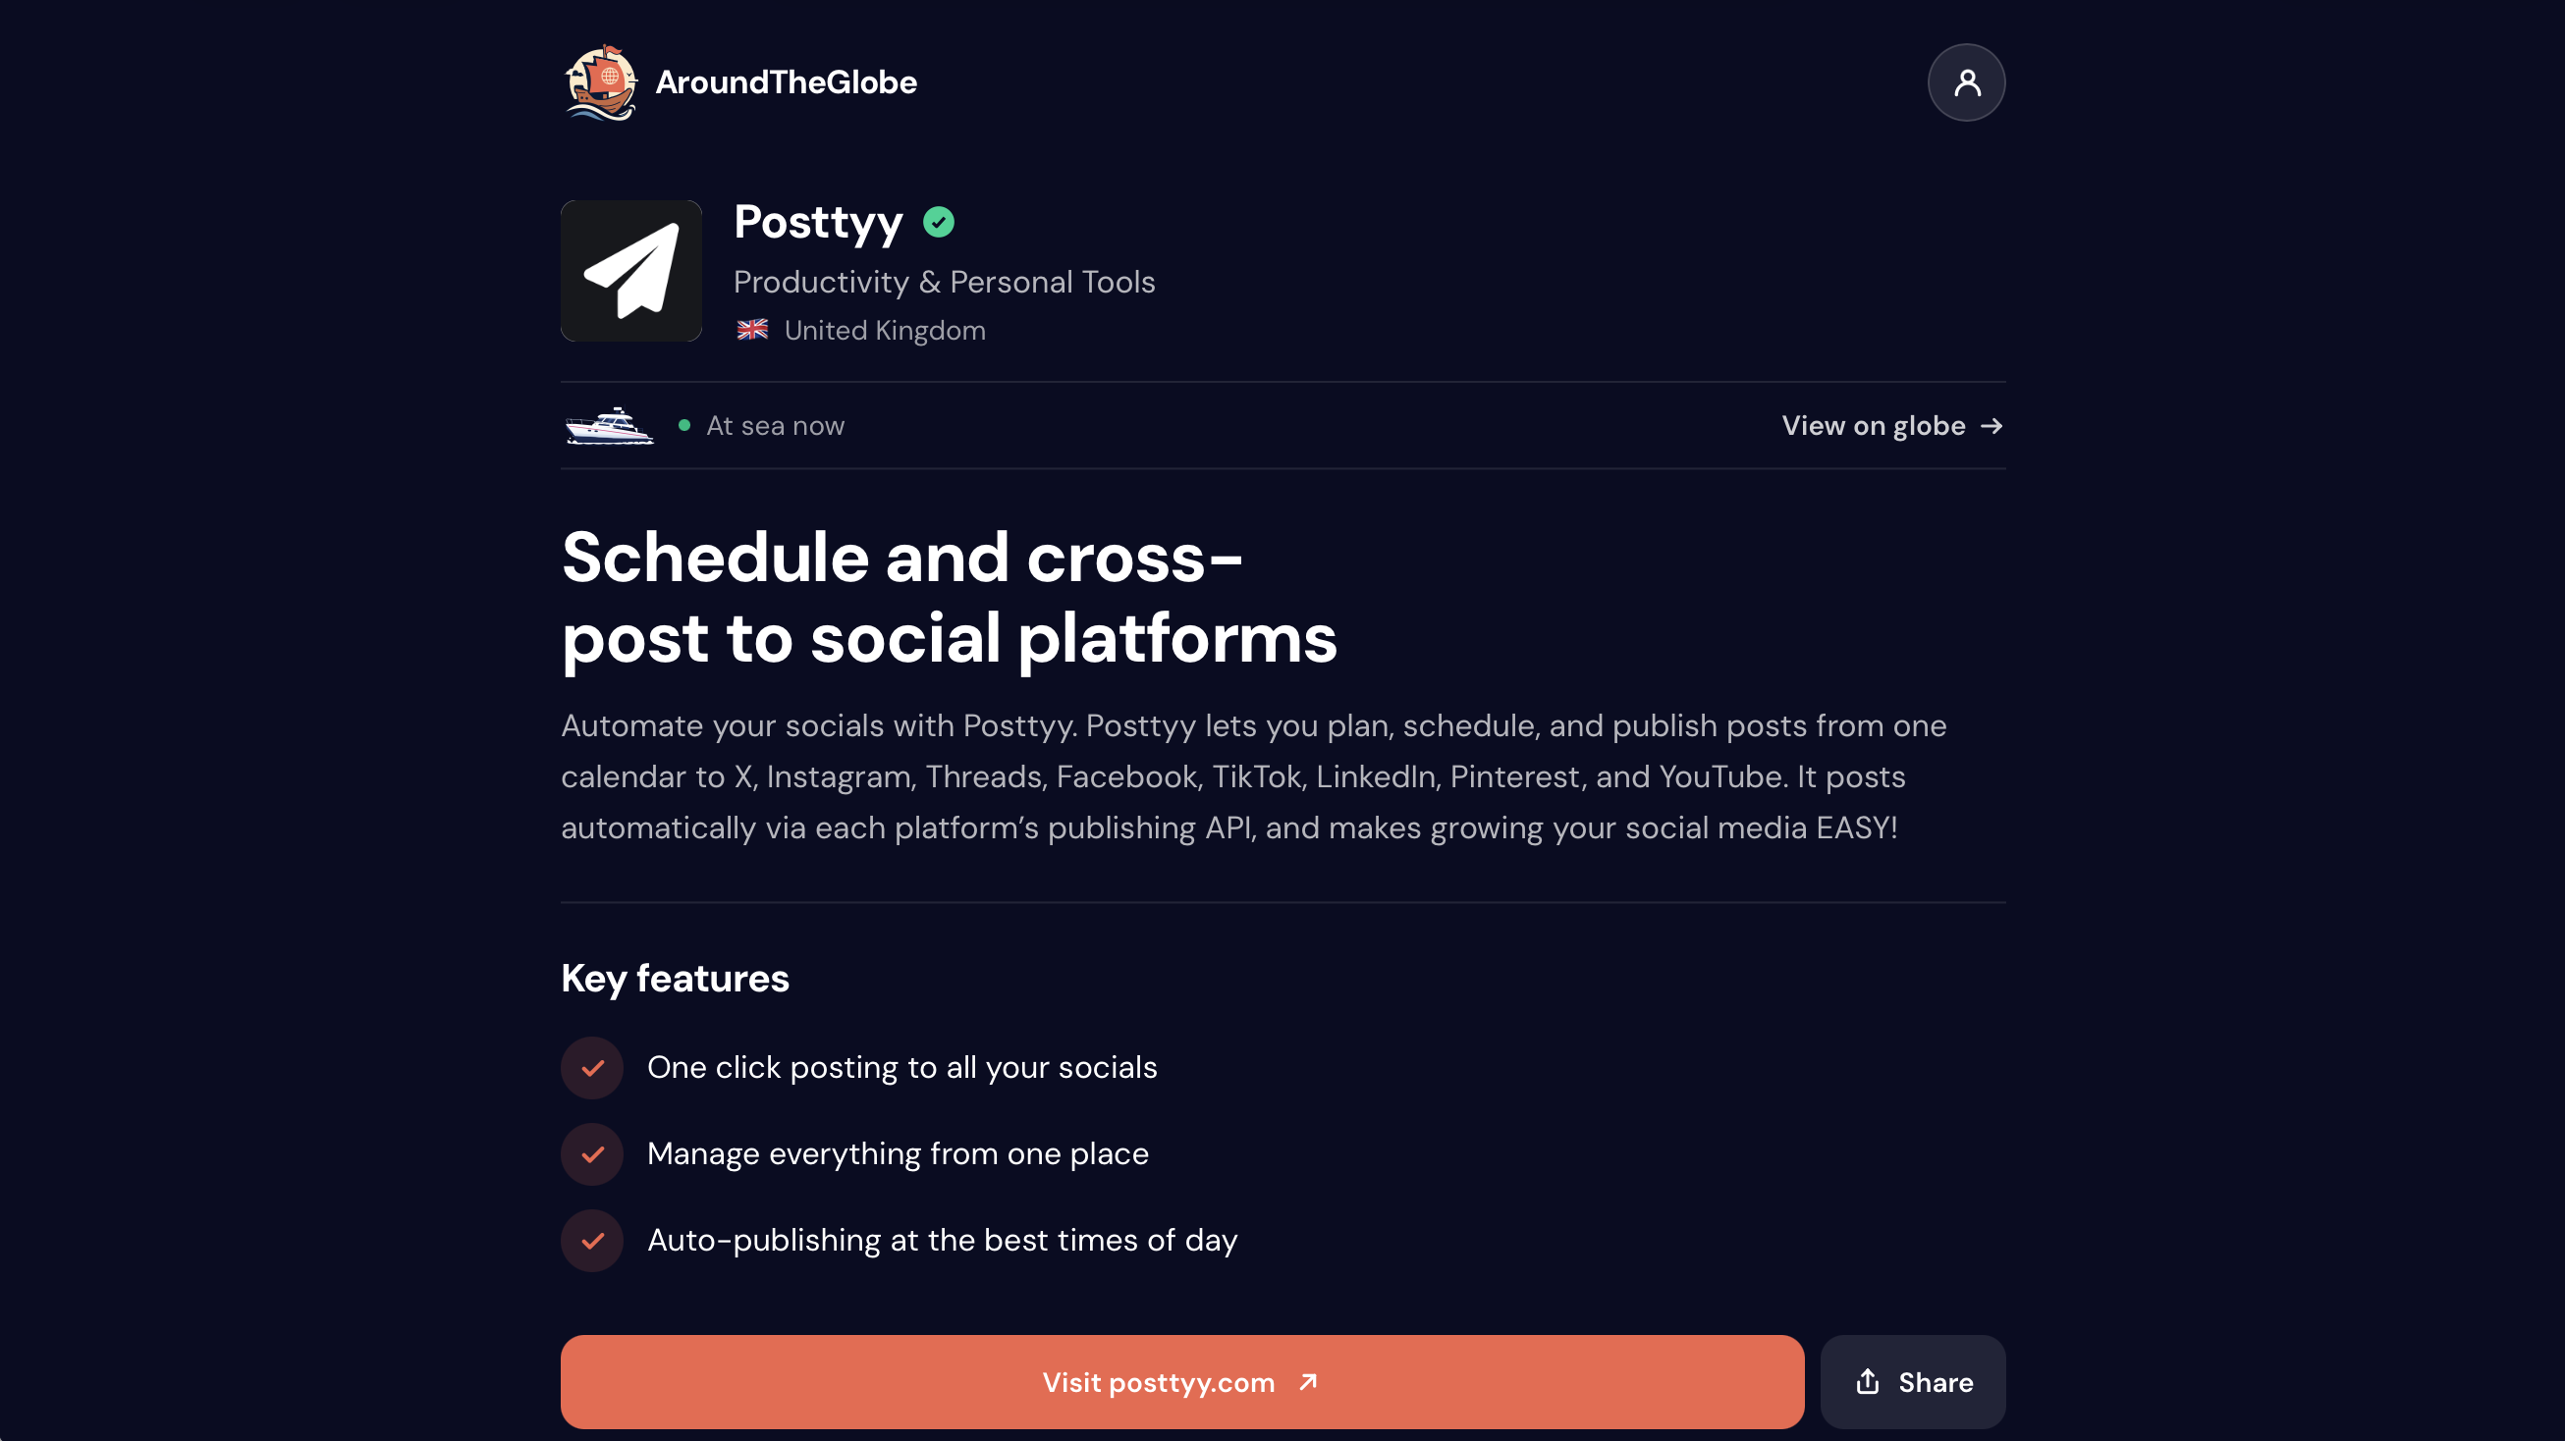The image size is (2565, 1441).
Task: Click the Posttyy paper plane logo
Action: point(631,271)
